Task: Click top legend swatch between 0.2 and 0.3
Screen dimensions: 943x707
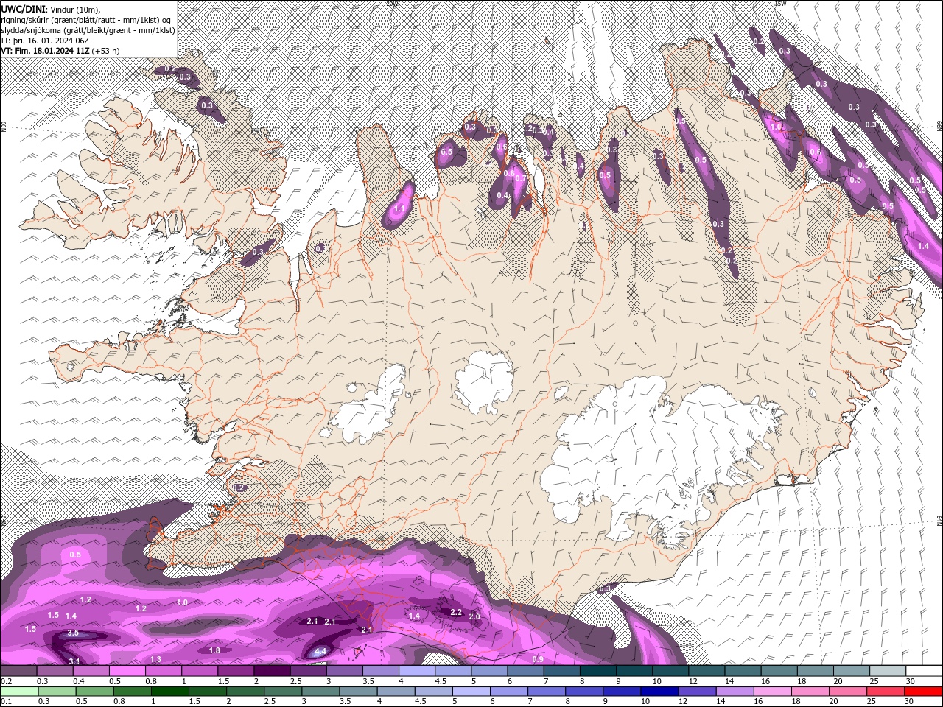Action: 18,671
